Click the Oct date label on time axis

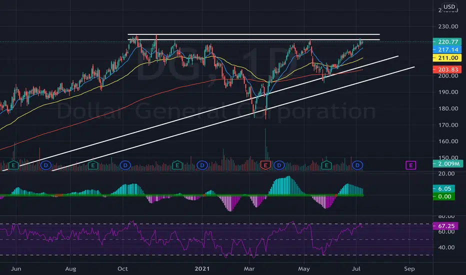(x=122, y=269)
